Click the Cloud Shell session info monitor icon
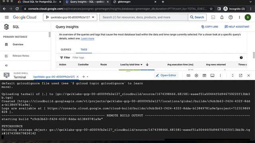 point(212,75)
